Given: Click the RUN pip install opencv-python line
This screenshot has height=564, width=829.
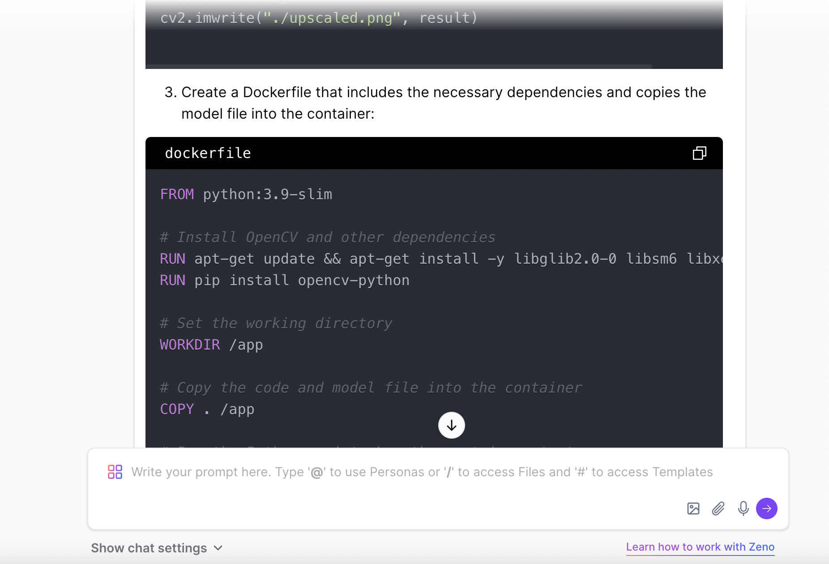Looking at the screenshot, I should (285, 280).
